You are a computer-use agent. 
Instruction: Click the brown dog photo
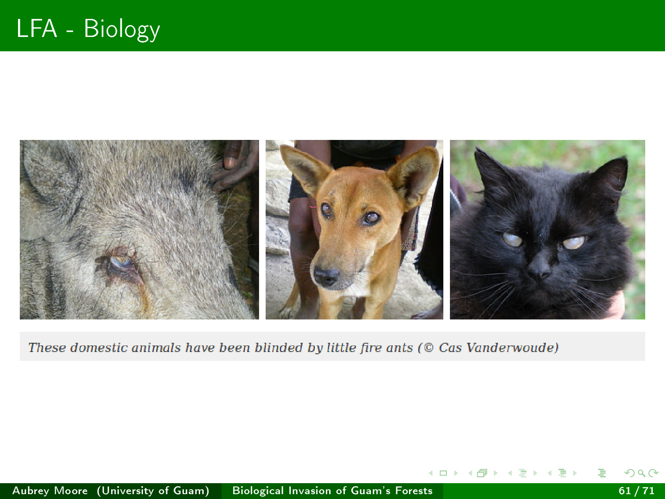click(x=354, y=230)
